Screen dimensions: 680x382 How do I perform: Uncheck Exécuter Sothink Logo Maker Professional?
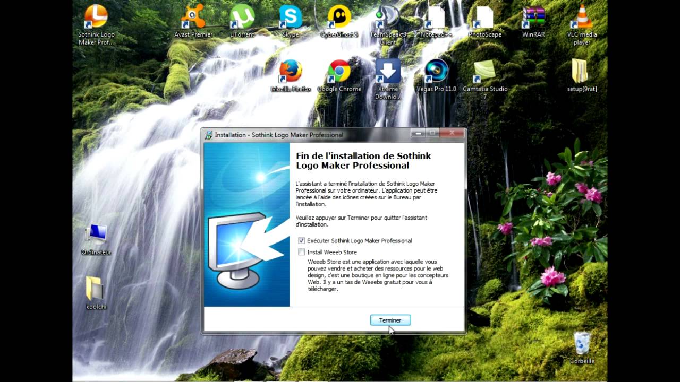coord(302,241)
